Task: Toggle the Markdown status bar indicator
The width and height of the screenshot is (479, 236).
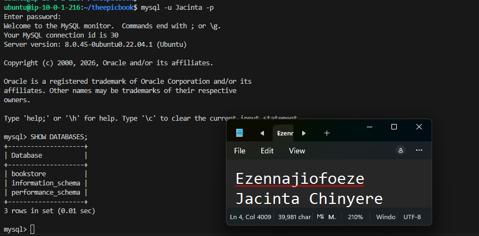Action: point(326,217)
